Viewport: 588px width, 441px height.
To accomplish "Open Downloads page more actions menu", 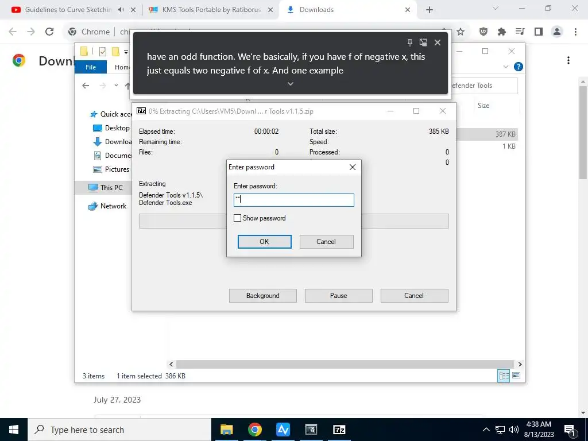I will pyautogui.click(x=568, y=60).
